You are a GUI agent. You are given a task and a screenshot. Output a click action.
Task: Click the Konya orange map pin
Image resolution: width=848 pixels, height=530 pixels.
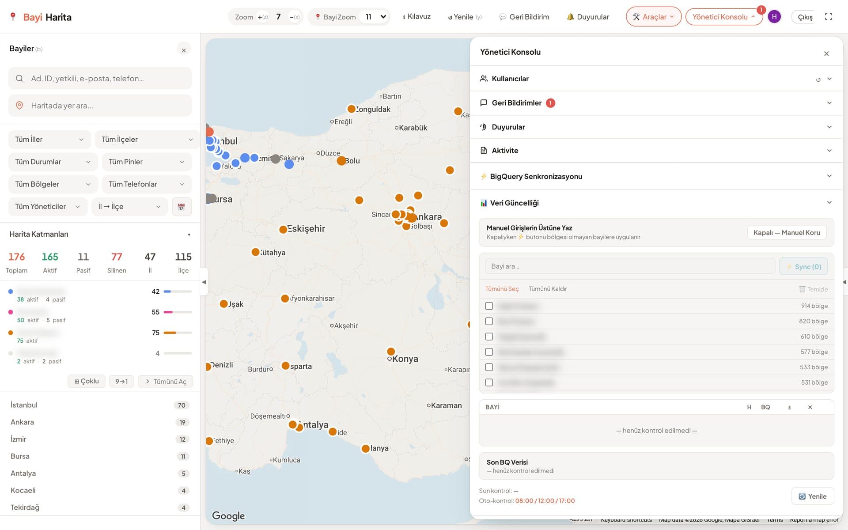(391, 352)
